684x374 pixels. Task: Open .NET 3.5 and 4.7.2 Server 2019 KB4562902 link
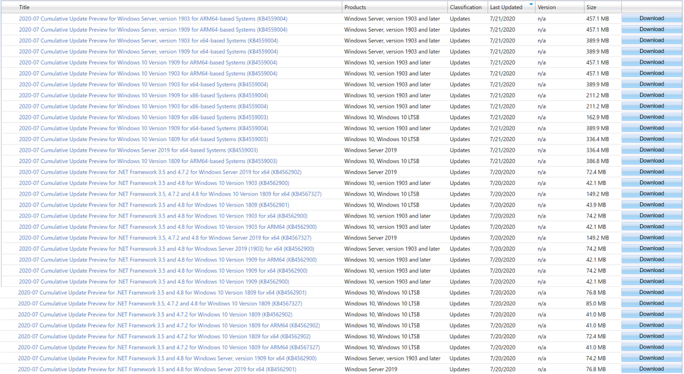coord(160,172)
